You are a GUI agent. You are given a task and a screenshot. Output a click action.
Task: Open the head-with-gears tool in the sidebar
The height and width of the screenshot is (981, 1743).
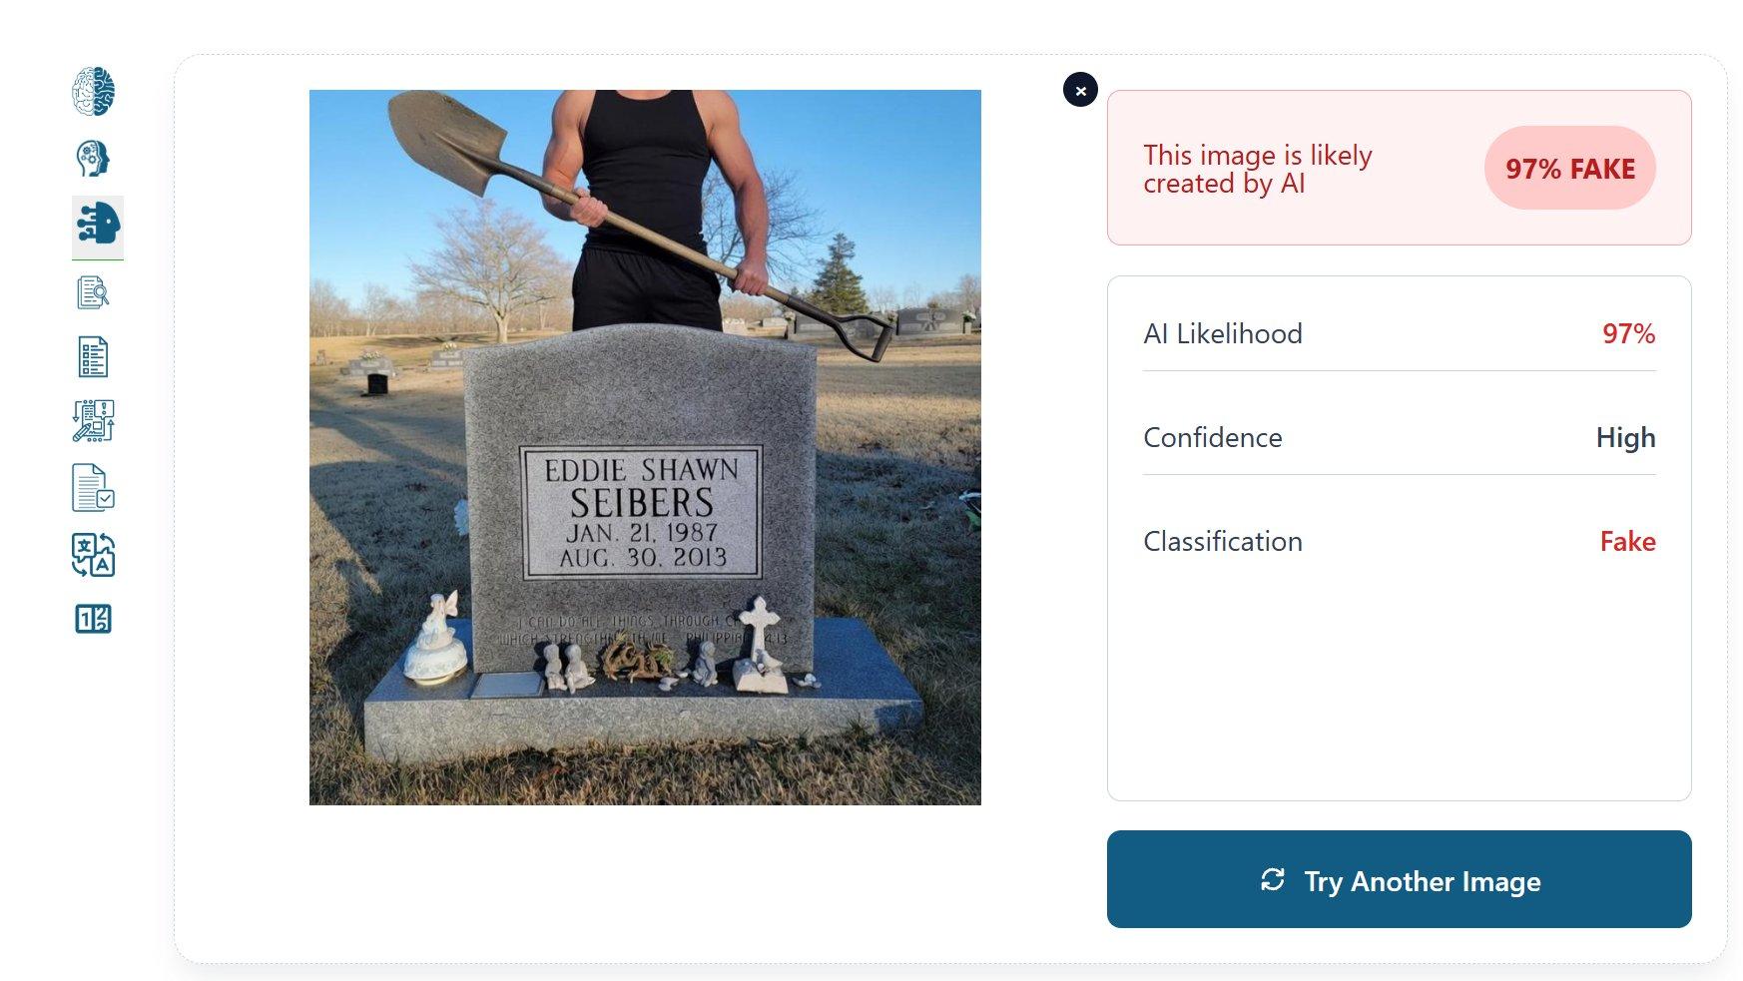[94, 159]
